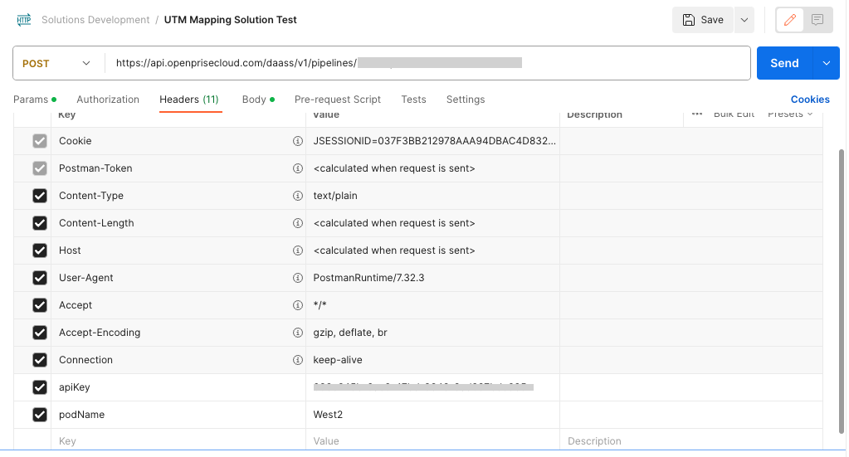This screenshot has width=849, height=457.
Task: Expand the Save options arrow
Action: (744, 20)
